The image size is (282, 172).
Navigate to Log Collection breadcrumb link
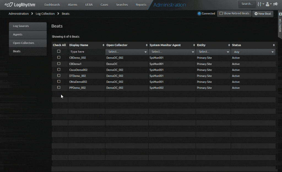click(x=45, y=14)
